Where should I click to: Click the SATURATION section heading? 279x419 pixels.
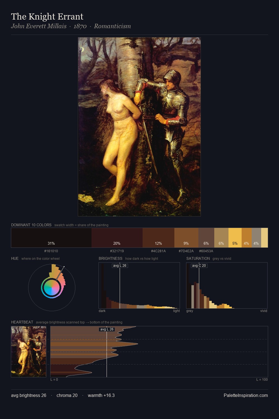click(x=198, y=258)
